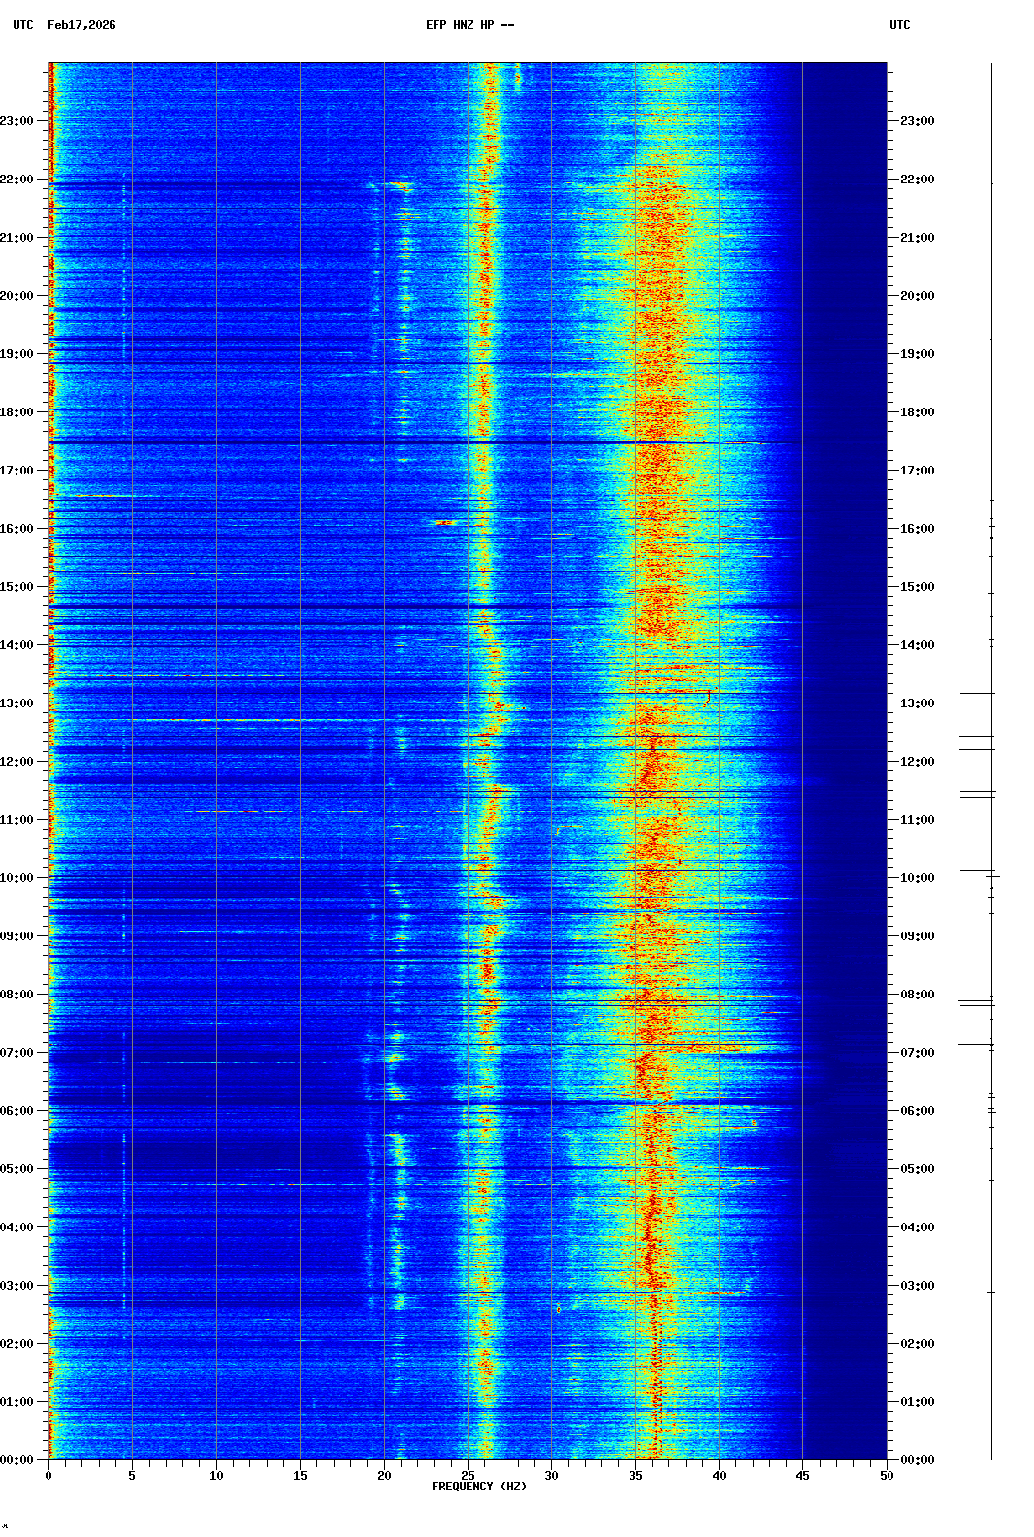Select the 09:00 marker on left time axis
The height and width of the screenshot is (1537, 1034).
[17, 936]
